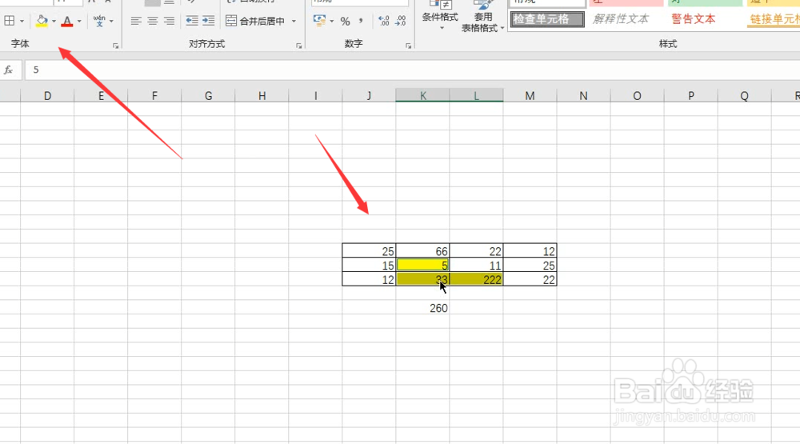This screenshot has height=444, width=800.
Task: Increase indent
Action: coord(208,21)
